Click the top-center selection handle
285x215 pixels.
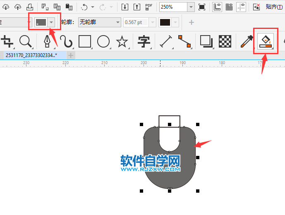coord(170,124)
